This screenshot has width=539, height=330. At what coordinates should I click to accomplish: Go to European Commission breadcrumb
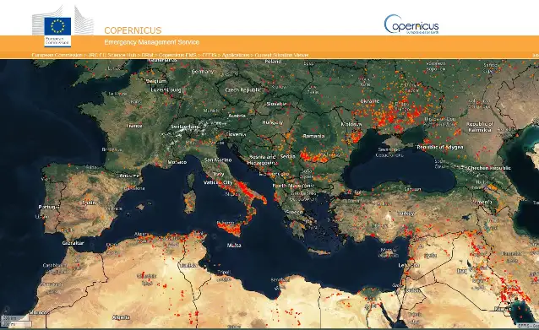[57, 55]
